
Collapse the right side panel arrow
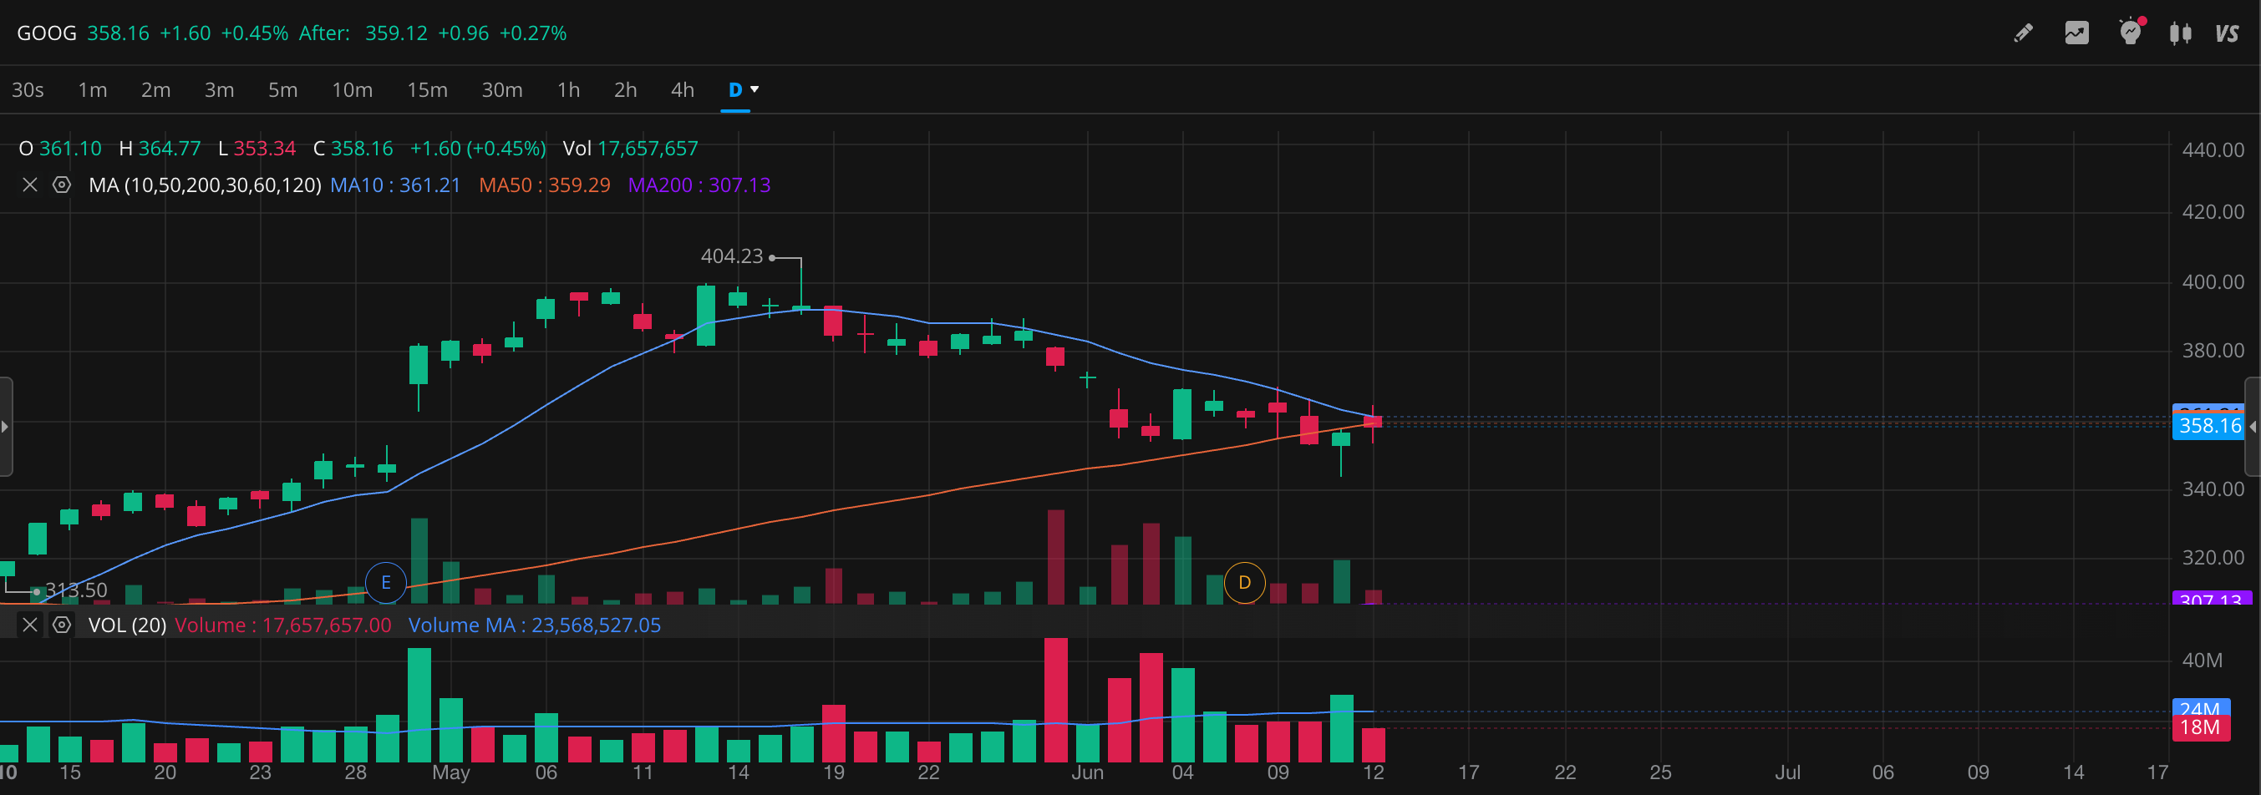point(2253,427)
